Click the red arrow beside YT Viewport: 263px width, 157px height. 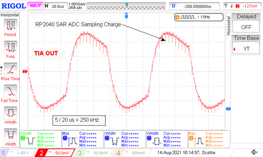[x=234, y=49]
